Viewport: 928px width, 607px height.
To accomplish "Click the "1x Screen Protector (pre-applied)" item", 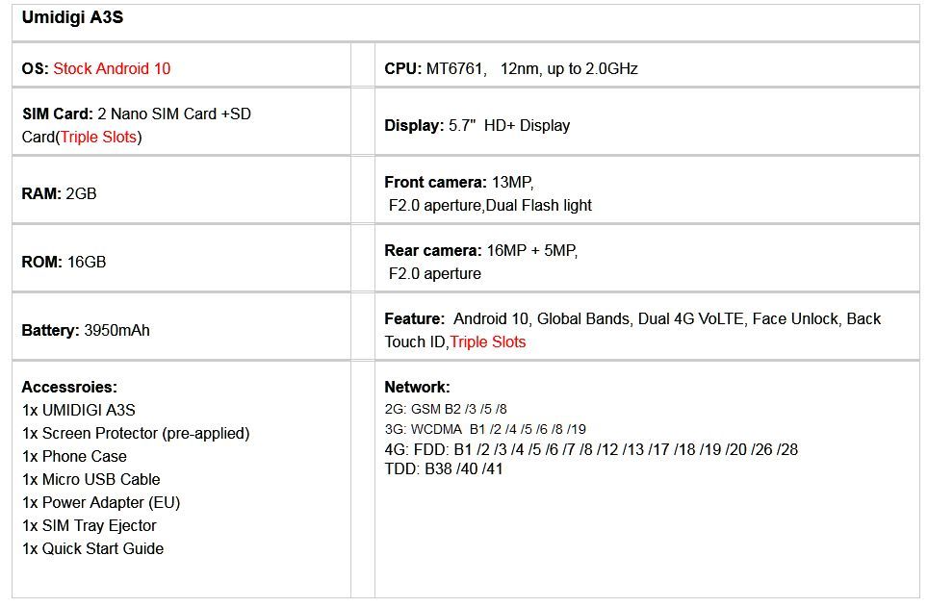I will [x=136, y=433].
